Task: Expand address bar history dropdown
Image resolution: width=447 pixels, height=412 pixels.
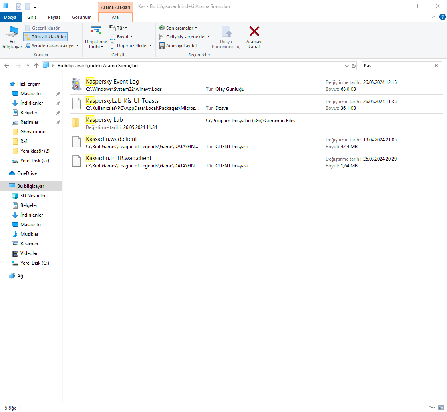Action: pyautogui.click(x=346, y=66)
